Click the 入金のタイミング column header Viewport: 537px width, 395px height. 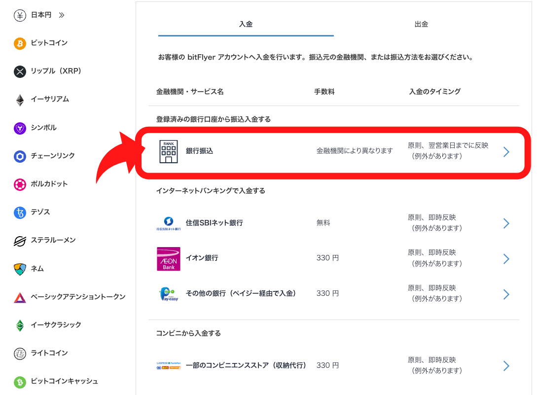coord(435,92)
